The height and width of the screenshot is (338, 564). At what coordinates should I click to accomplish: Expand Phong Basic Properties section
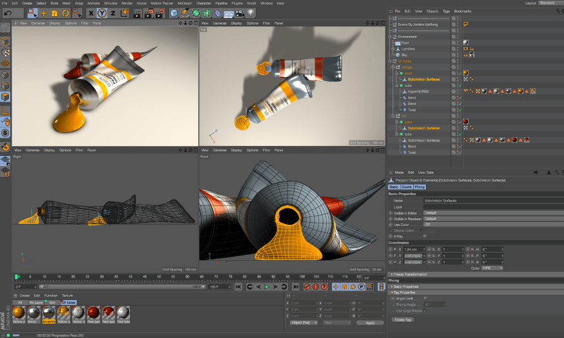[392, 286]
